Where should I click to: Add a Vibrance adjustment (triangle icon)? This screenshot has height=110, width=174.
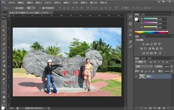pyautogui.click(x=159, y=44)
